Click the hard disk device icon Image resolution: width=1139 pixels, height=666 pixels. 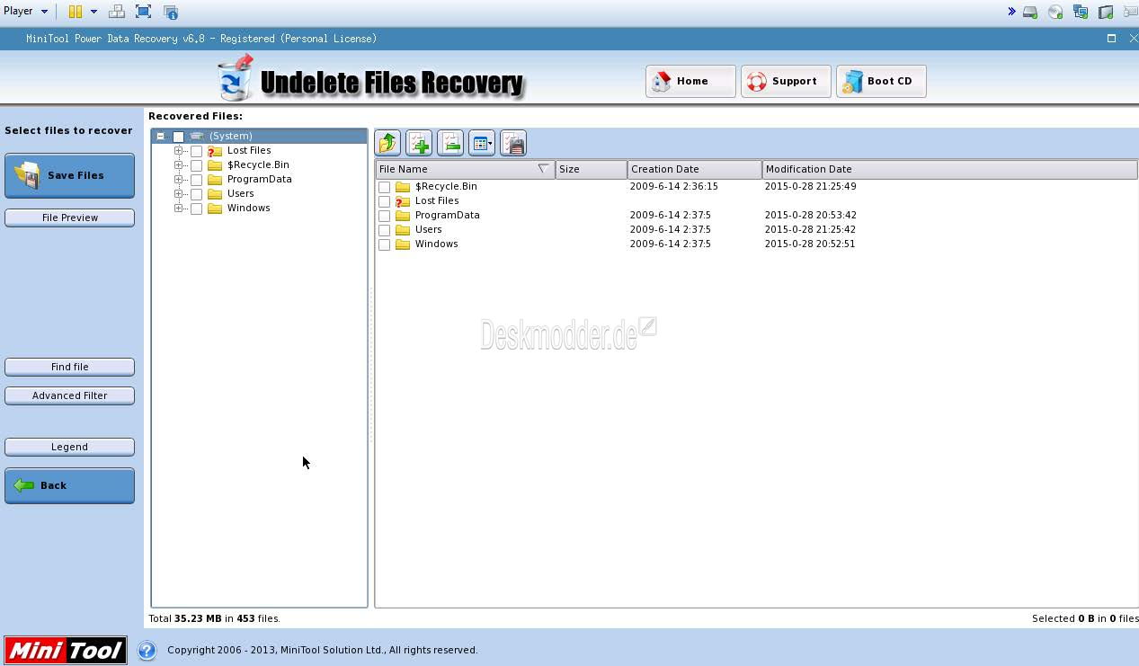pos(1030,12)
